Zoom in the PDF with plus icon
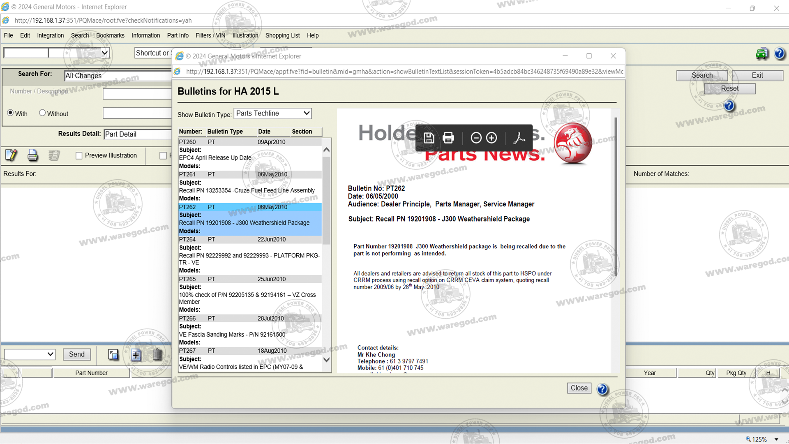789x444 pixels. [x=491, y=138]
